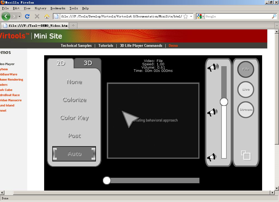
Task: Click the fullscreen overlapping squares icon
Action: [x=246, y=155]
